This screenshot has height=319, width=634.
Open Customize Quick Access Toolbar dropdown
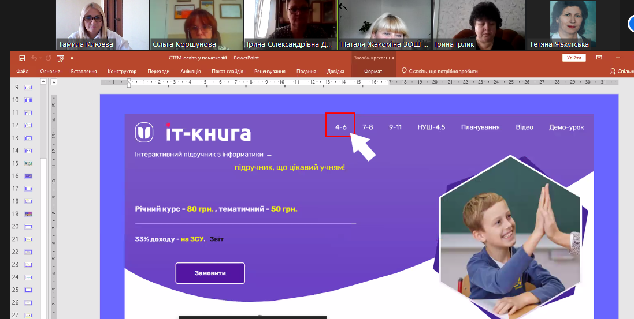coord(72,59)
